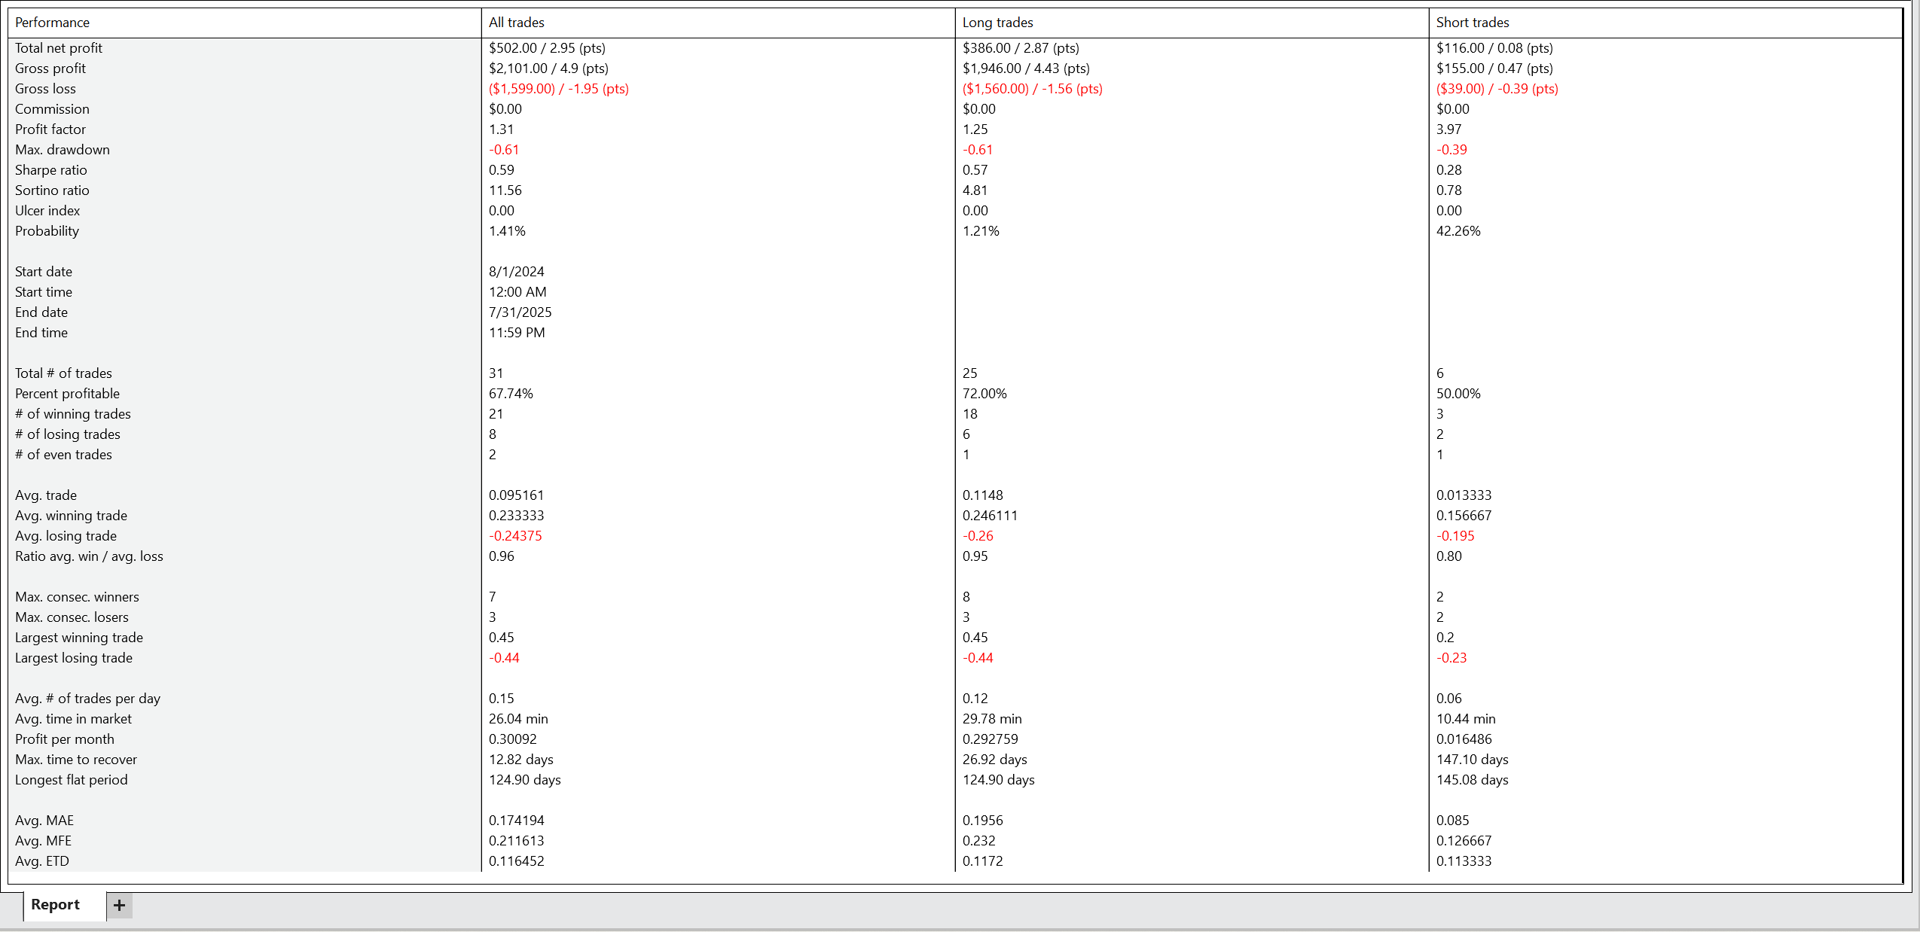Click the 145.08 days flat period value
Image resolution: width=1920 pixels, height=932 pixels.
(x=1473, y=780)
